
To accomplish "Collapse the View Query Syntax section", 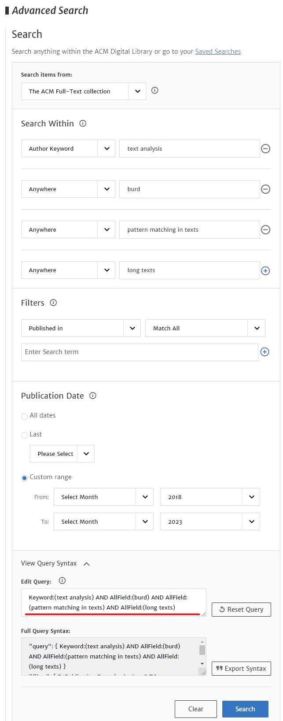I will [86, 564].
